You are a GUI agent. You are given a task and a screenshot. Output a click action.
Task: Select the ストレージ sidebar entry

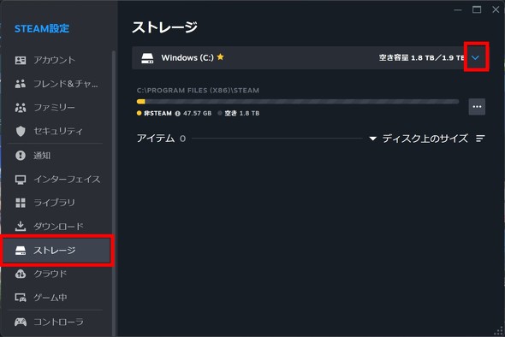click(x=56, y=250)
